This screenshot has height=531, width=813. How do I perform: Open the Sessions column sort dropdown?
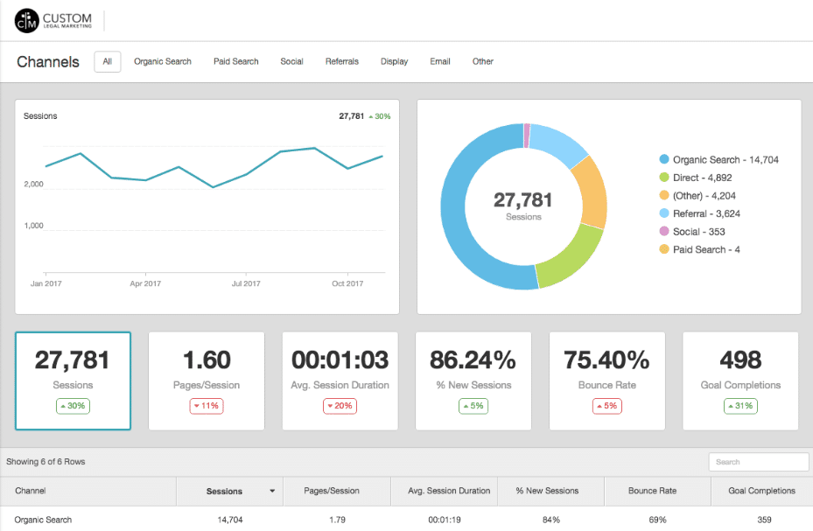pyautogui.click(x=271, y=491)
